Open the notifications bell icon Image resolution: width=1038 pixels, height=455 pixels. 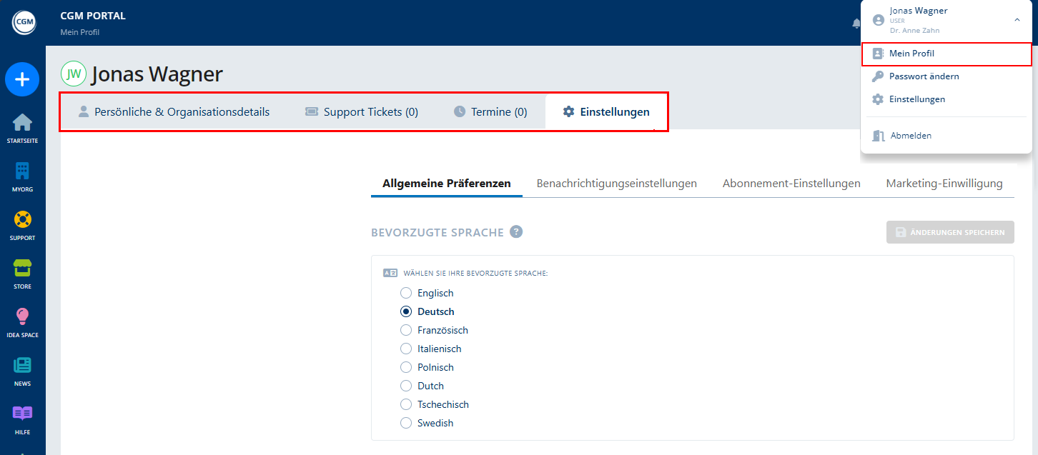click(x=856, y=22)
